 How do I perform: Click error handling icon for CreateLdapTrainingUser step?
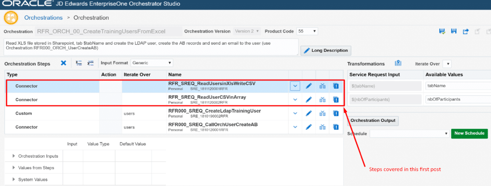[336, 113]
